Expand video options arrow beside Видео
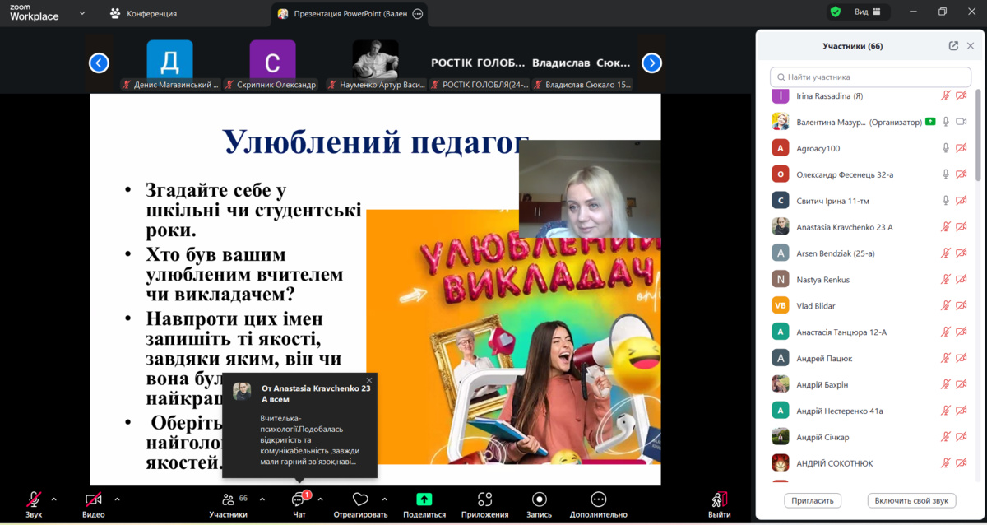Image resolution: width=987 pixels, height=525 pixels. (x=117, y=499)
